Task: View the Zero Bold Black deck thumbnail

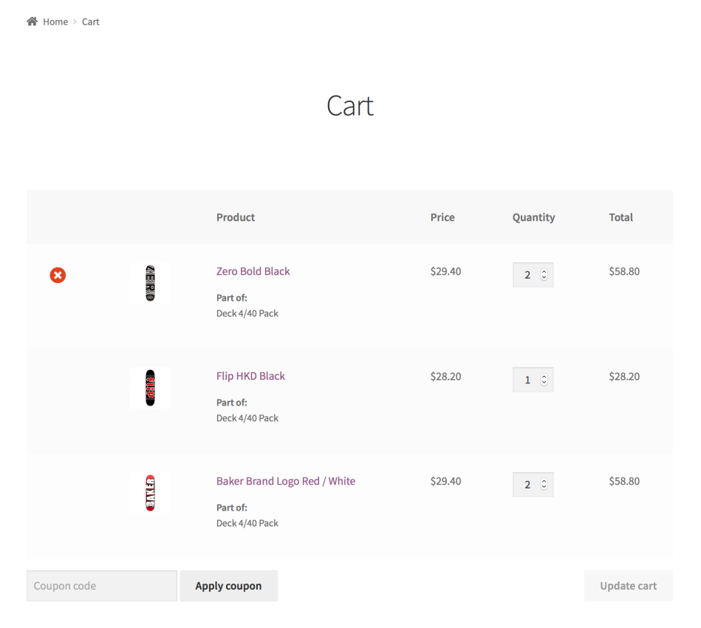Action: point(150,283)
